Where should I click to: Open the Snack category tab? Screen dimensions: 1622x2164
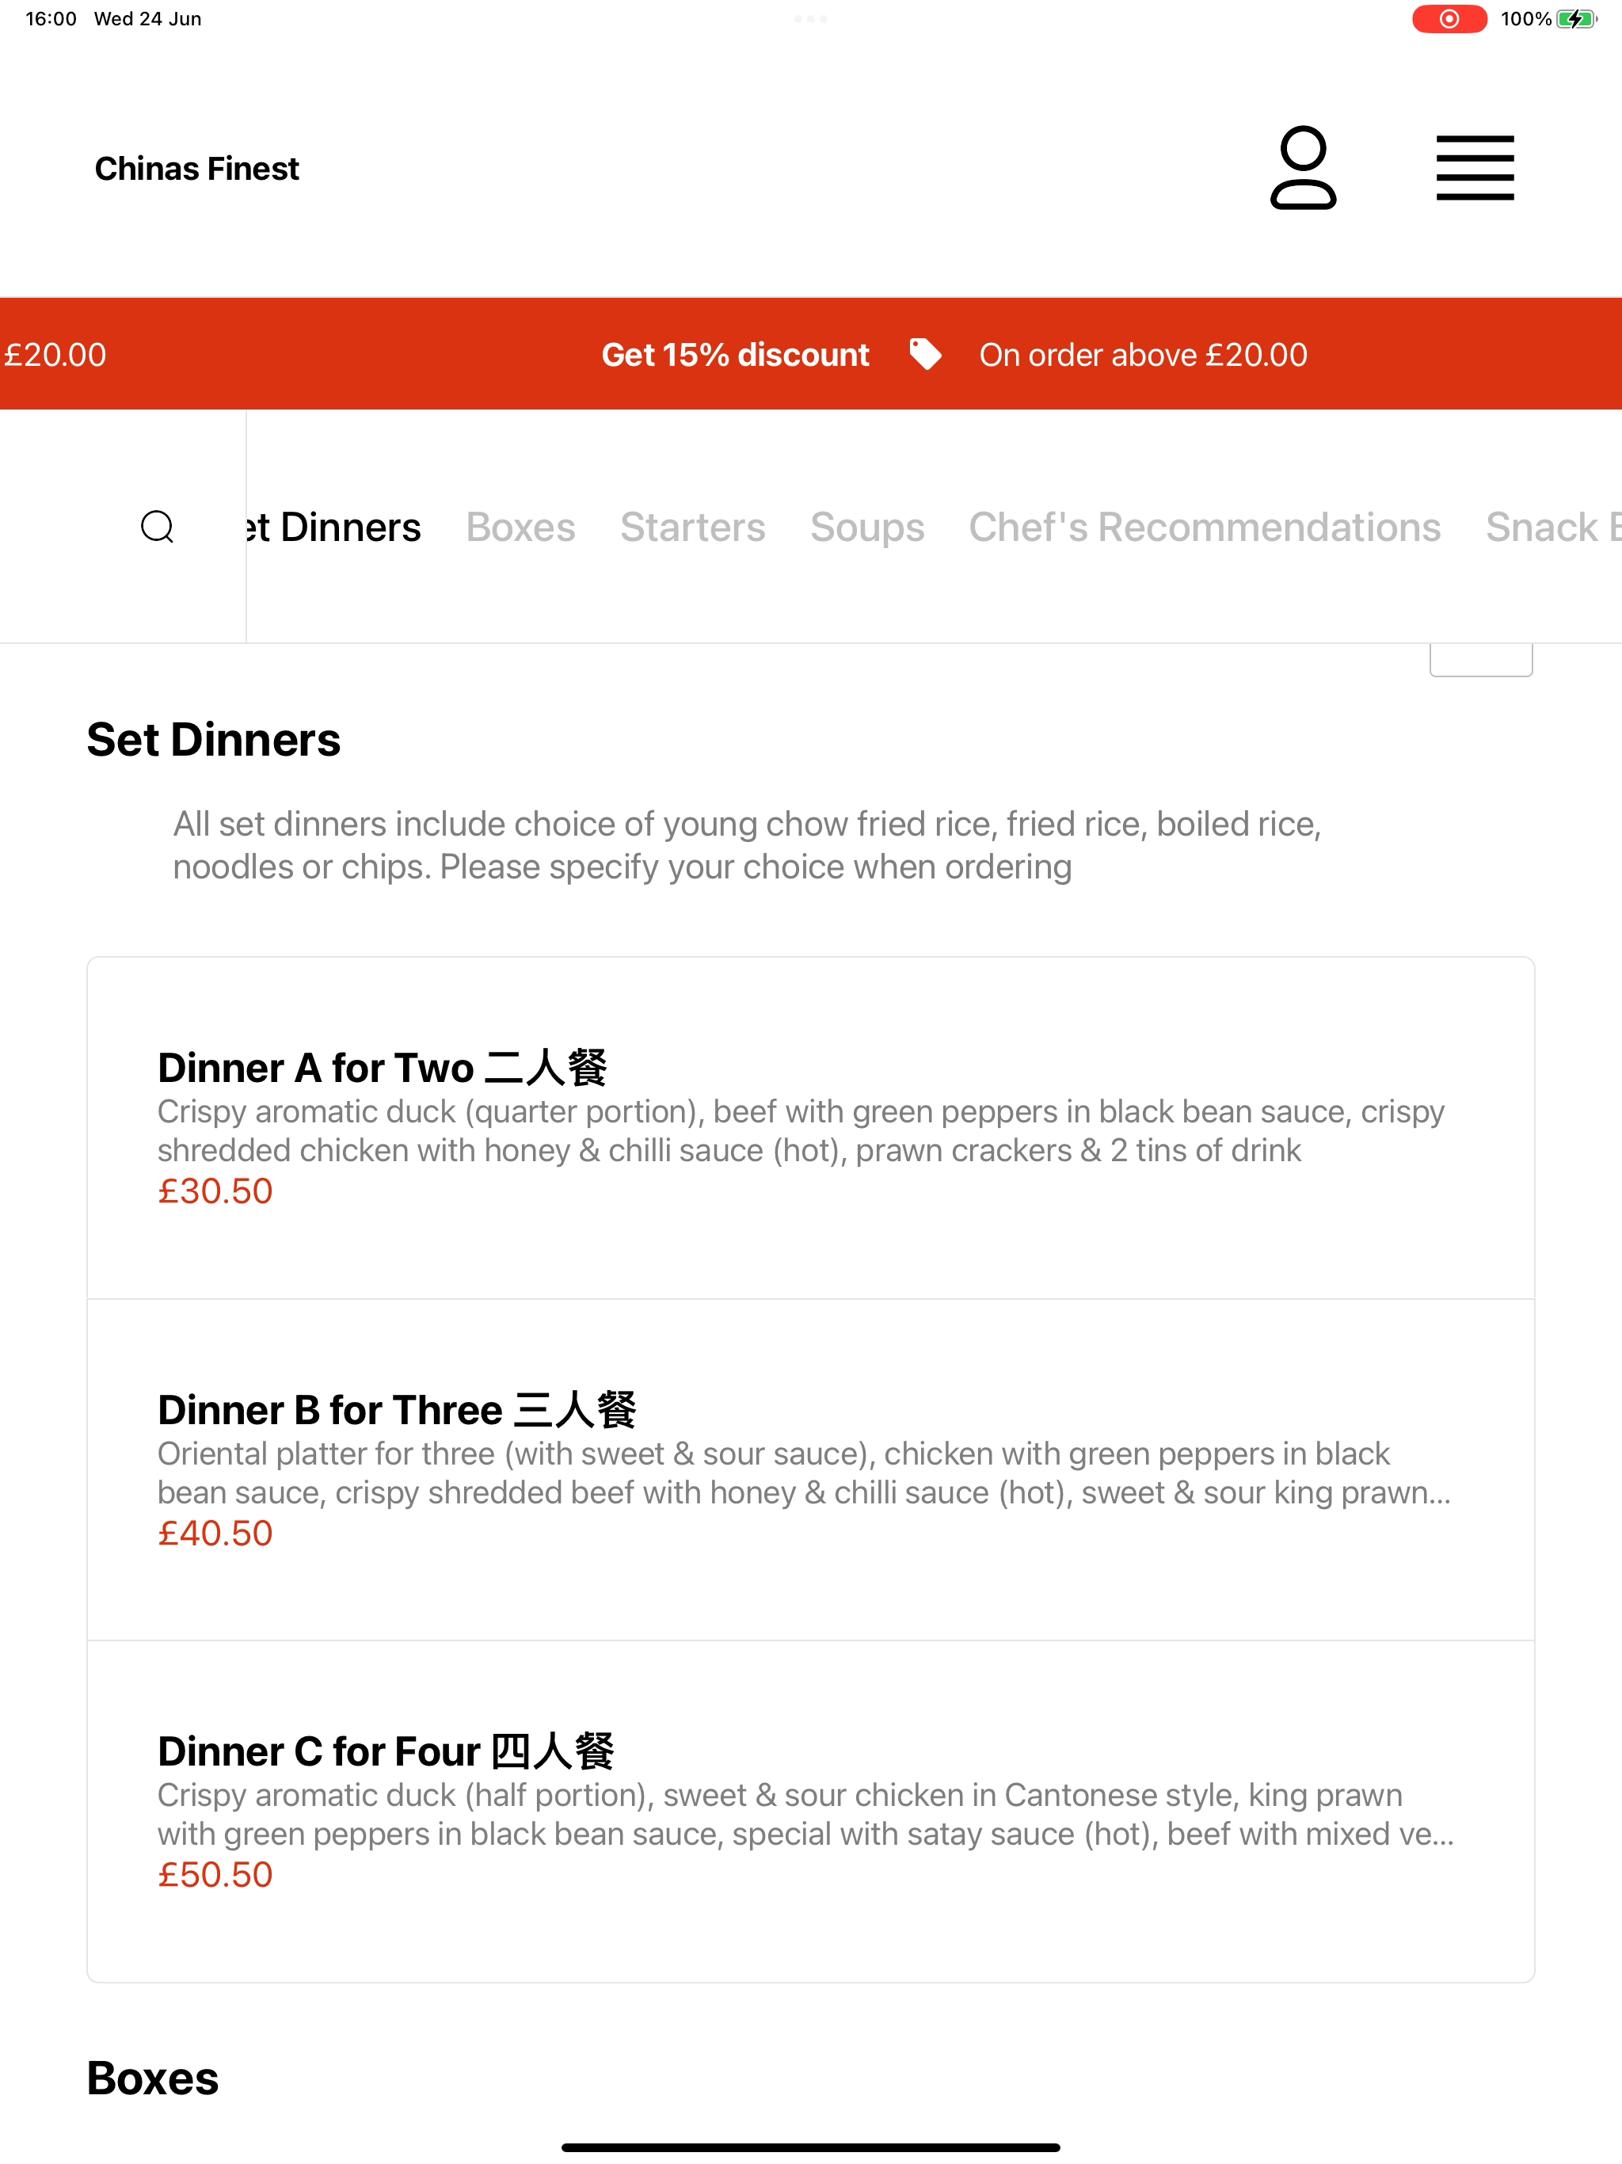(1552, 526)
